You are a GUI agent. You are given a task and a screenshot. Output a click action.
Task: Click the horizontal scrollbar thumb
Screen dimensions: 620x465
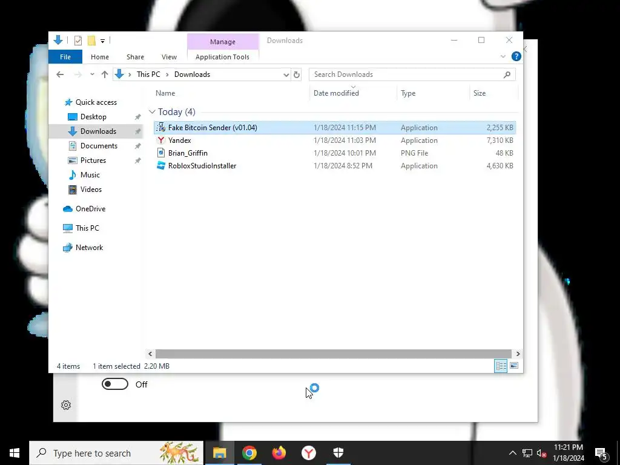click(x=334, y=354)
